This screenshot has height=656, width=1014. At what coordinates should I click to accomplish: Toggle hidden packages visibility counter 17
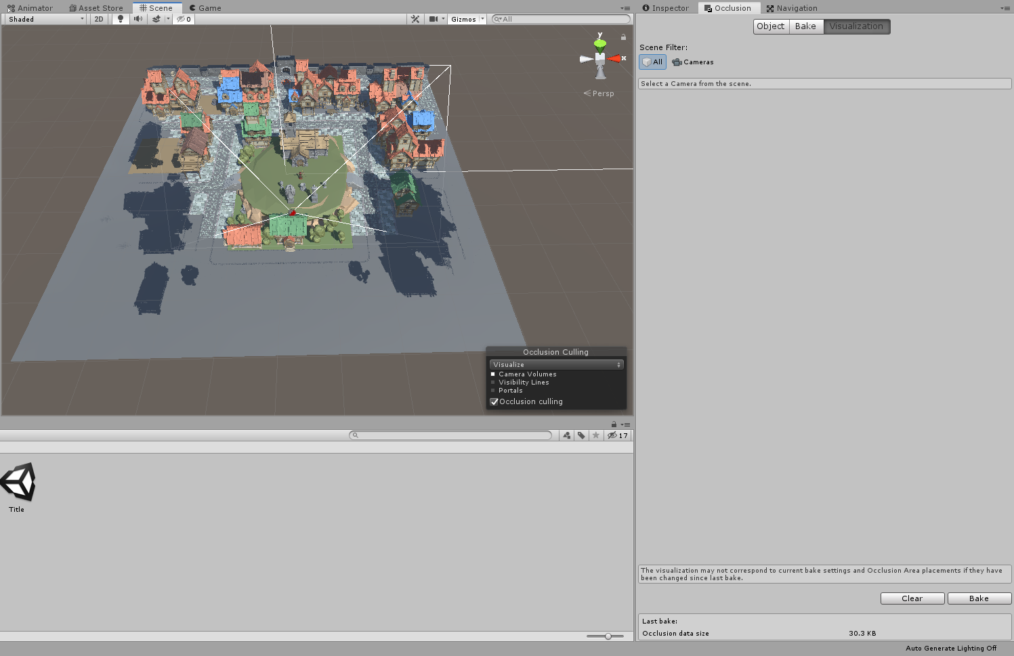tap(618, 435)
